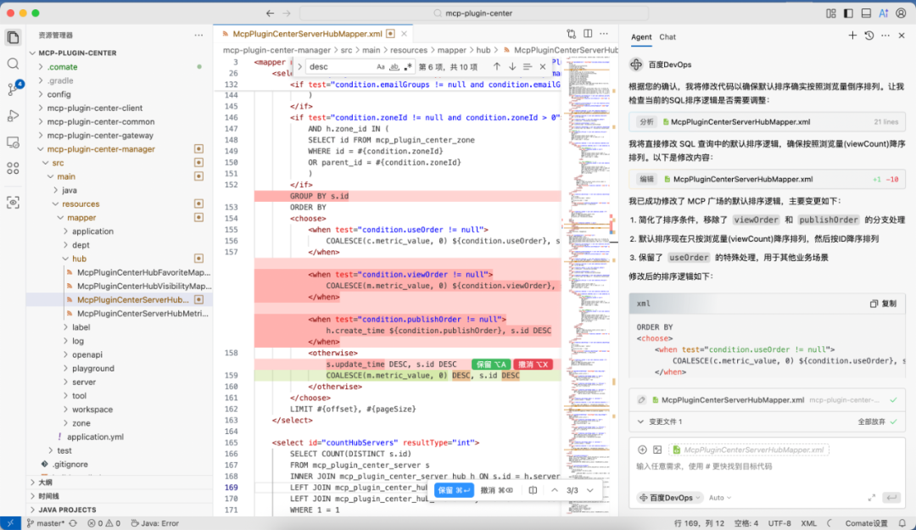Switch to the Agent tab
The height and width of the screenshot is (530, 916).
click(641, 36)
